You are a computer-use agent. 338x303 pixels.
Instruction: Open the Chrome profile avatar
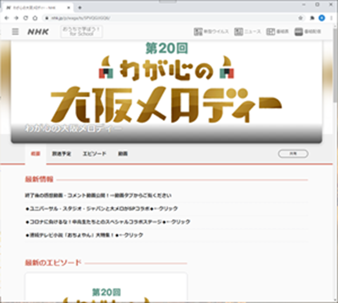322,18
